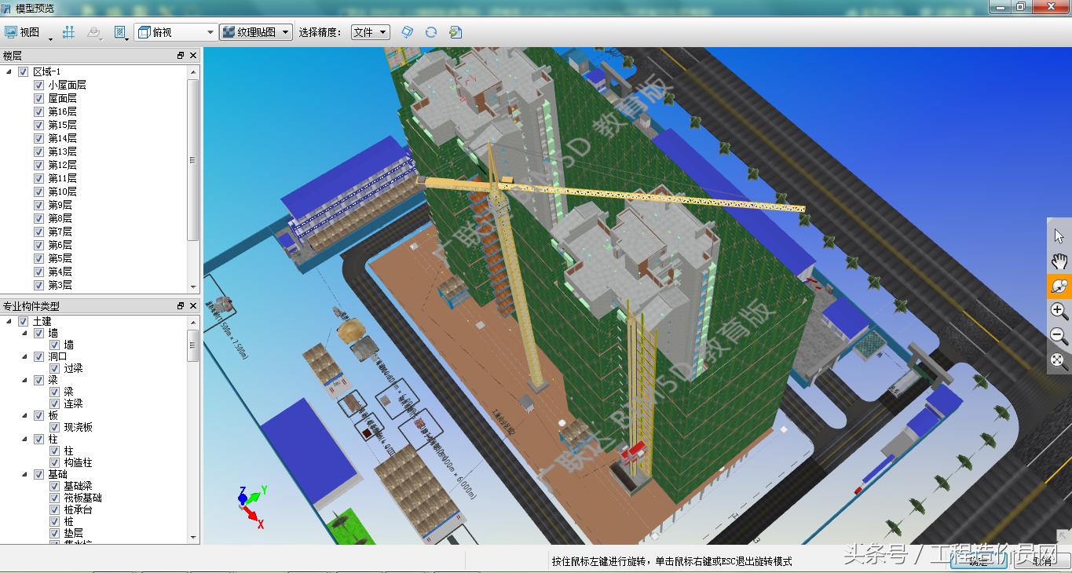Uncheck the 现浇板 checkbox
The height and width of the screenshot is (573, 1072).
click(x=54, y=427)
